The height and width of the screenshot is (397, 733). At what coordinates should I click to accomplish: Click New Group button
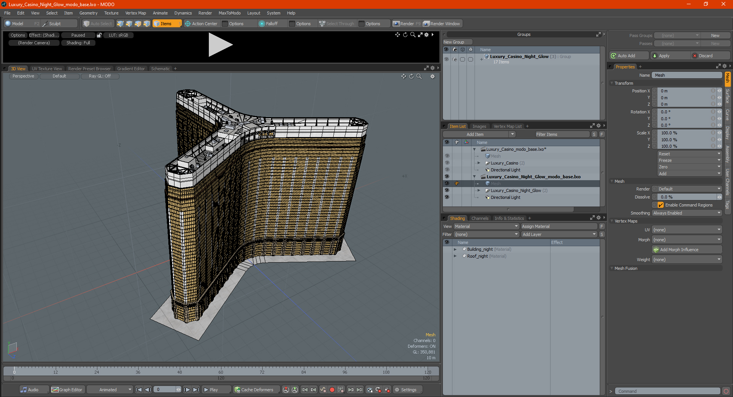tap(457, 42)
